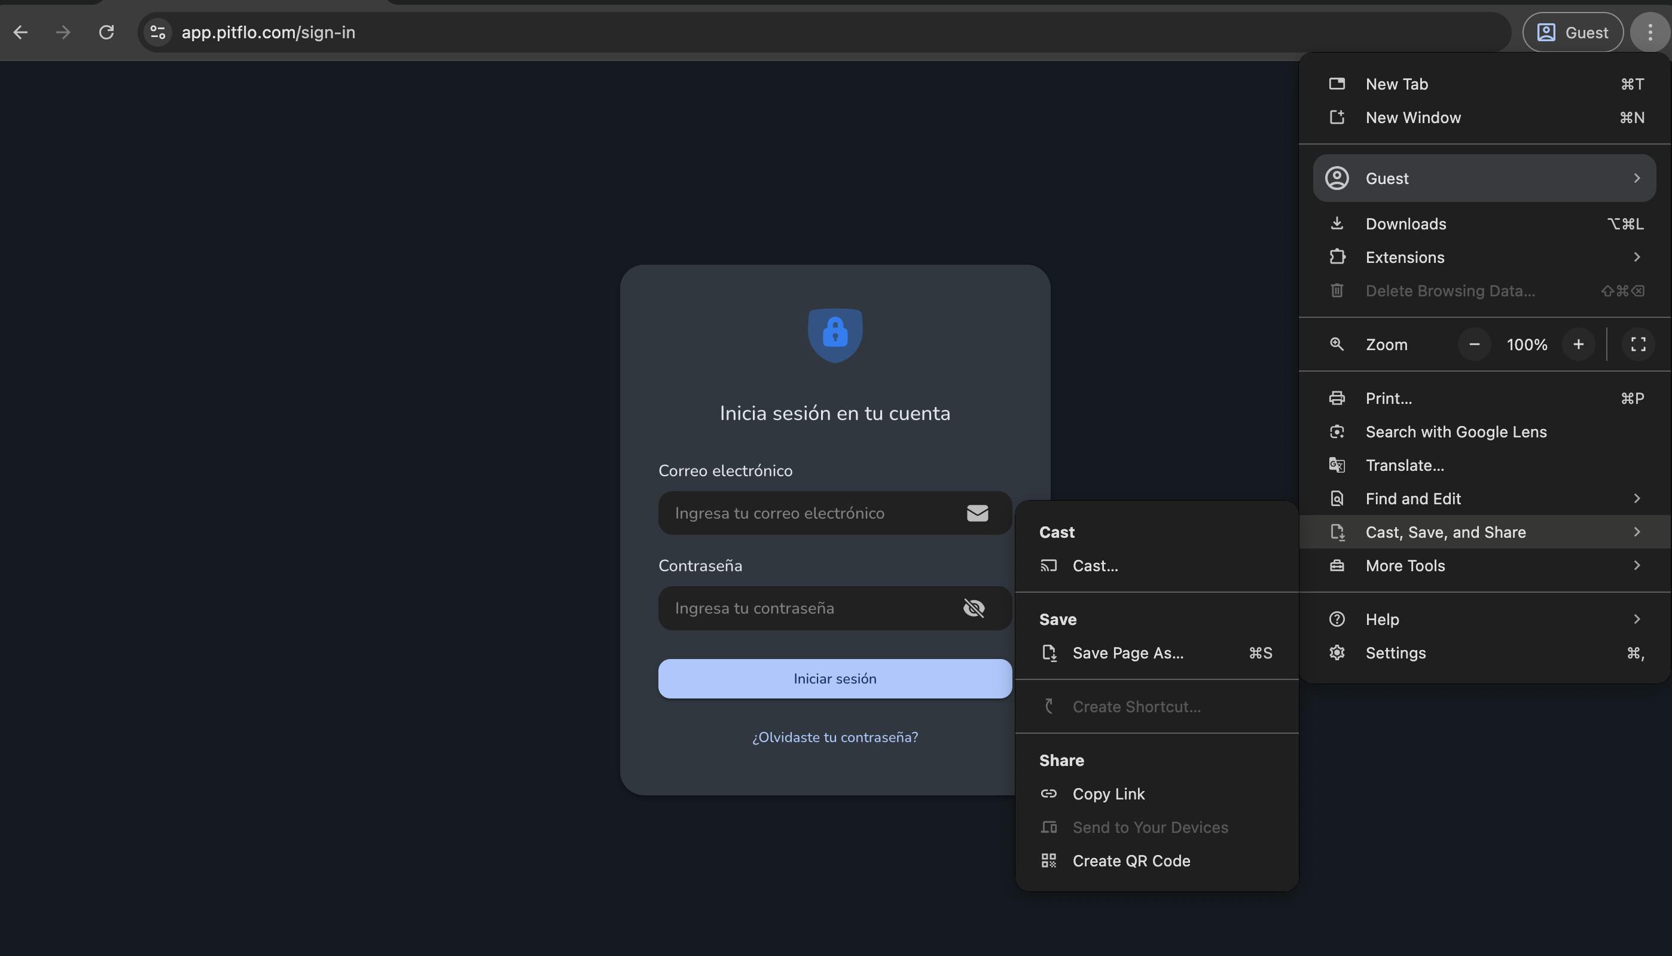
Task: Click the site information icon in address bar
Action: click(x=158, y=32)
